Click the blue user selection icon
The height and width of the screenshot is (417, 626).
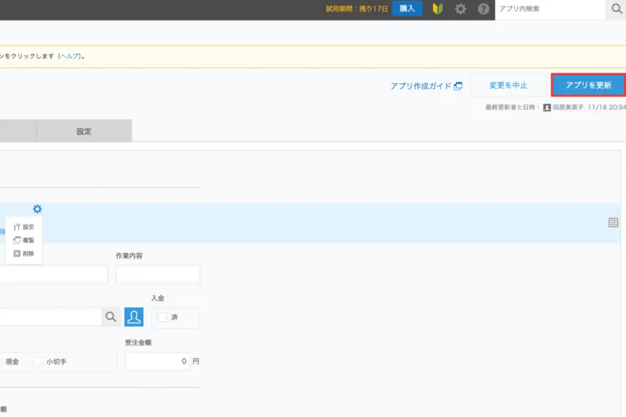coord(134,317)
